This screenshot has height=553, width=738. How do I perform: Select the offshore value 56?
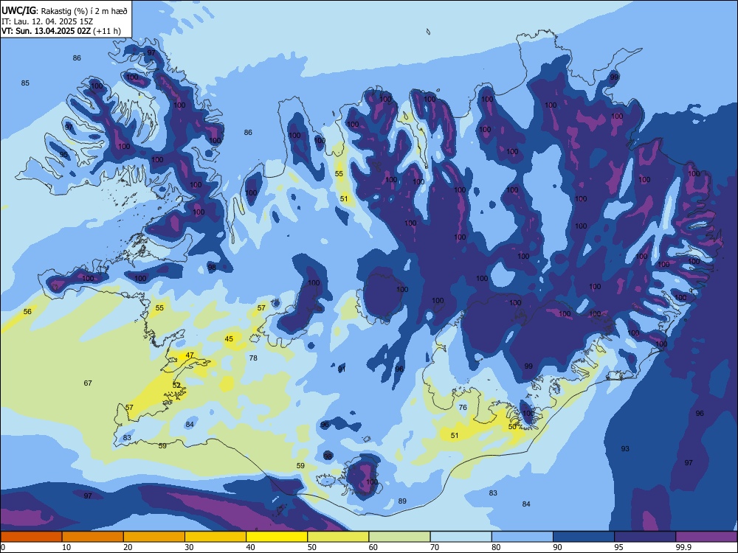tap(28, 311)
